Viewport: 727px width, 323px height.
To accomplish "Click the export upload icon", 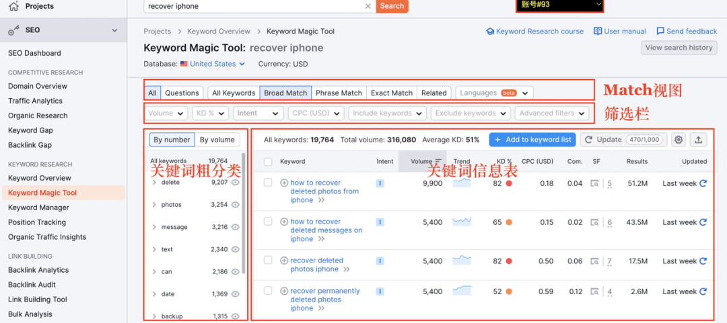I will 698,140.
